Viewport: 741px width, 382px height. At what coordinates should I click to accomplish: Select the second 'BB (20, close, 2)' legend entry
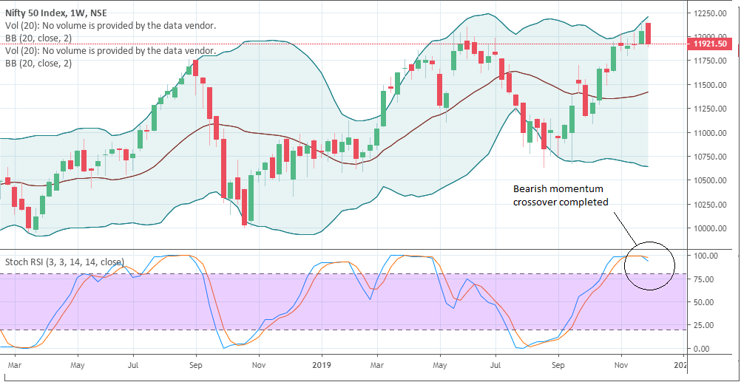[x=38, y=63]
